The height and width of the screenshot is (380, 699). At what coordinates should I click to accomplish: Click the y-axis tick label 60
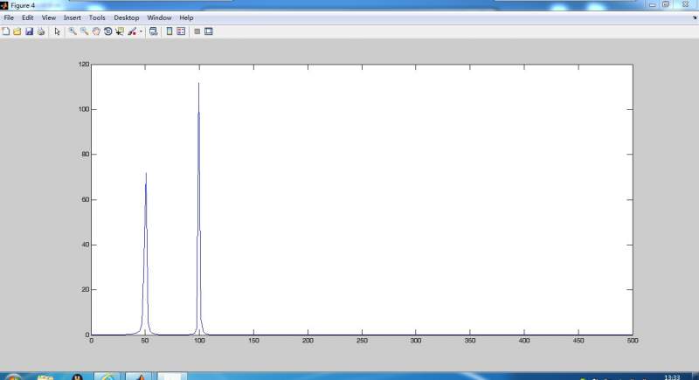click(86, 199)
